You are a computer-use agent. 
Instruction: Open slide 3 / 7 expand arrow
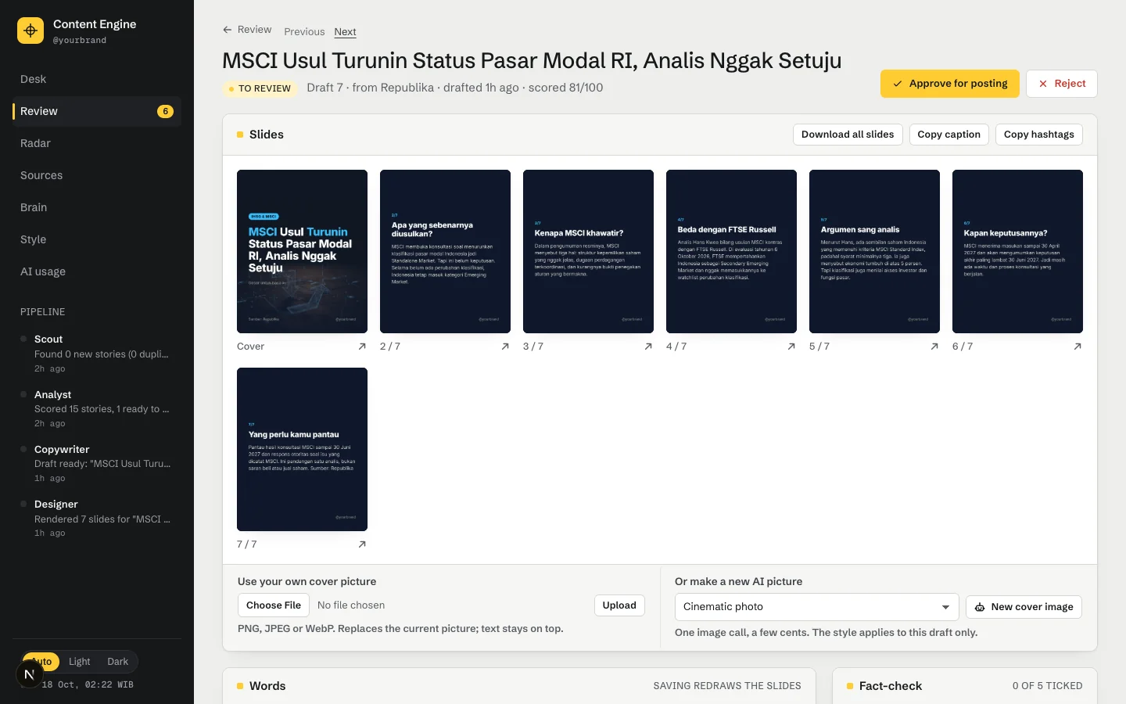click(x=648, y=347)
